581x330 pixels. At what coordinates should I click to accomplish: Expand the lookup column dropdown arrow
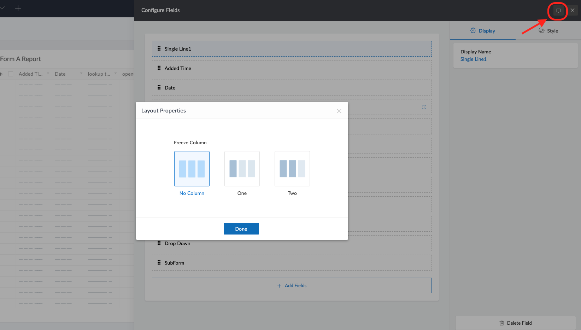click(x=116, y=74)
